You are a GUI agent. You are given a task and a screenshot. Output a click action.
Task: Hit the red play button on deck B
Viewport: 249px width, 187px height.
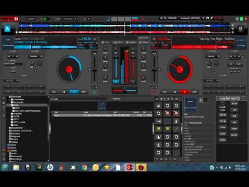pos(185,92)
